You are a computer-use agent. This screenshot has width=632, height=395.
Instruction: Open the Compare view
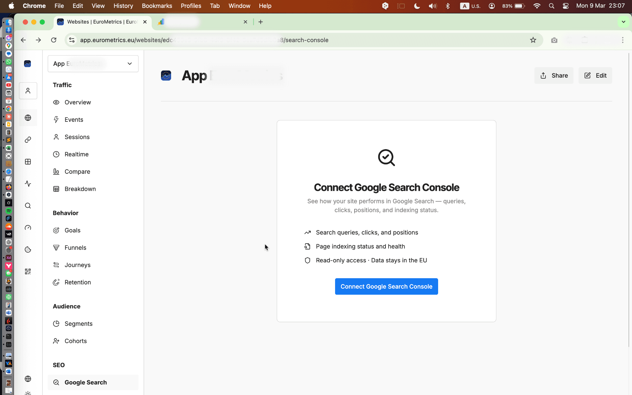(x=93, y=171)
